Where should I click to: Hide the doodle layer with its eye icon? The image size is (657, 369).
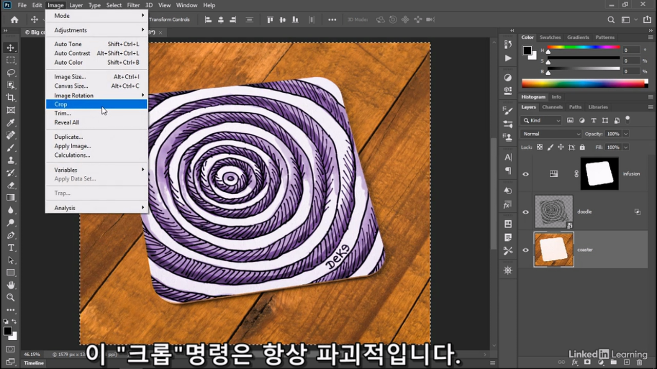(x=526, y=212)
